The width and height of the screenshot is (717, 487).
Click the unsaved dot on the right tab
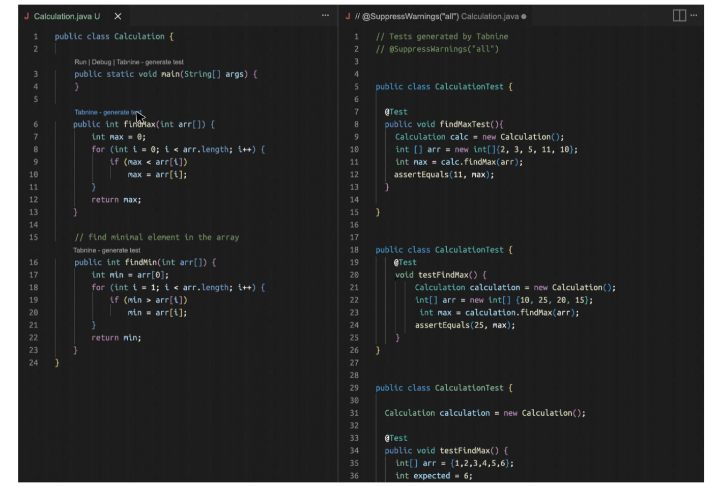[524, 17]
